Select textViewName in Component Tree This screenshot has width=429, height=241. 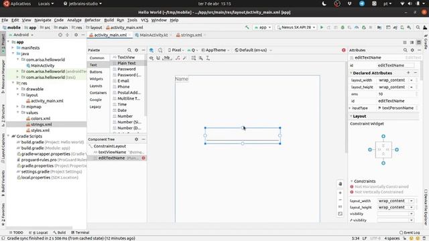(x=112, y=152)
